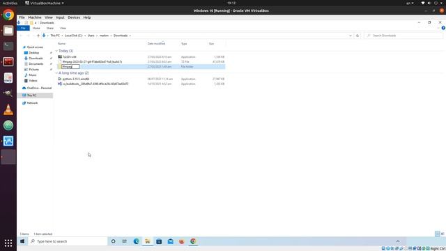
Task: Open VirtualBox File menu
Action: (x=22, y=17)
